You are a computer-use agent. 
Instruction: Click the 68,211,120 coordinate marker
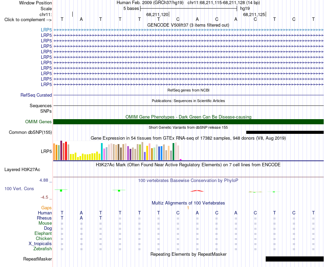point(157,14)
